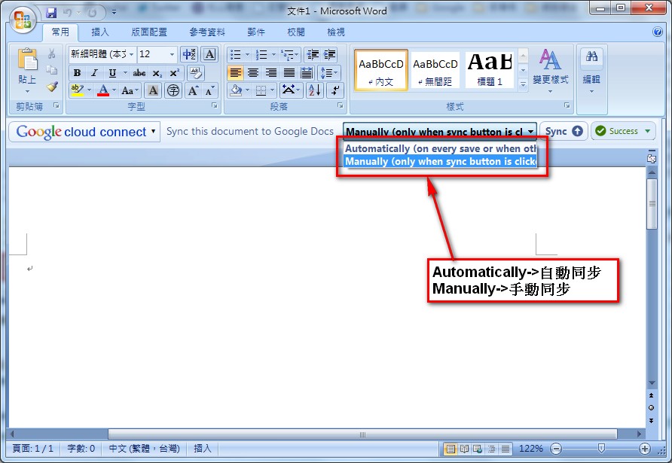Toggle underline formatting
This screenshot has height=463, width=672.
pyautogui.click(x=112, y=73)
